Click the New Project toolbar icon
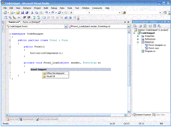Image resolution: width=171 pixels, height=128 pixels. pos(5,13)
